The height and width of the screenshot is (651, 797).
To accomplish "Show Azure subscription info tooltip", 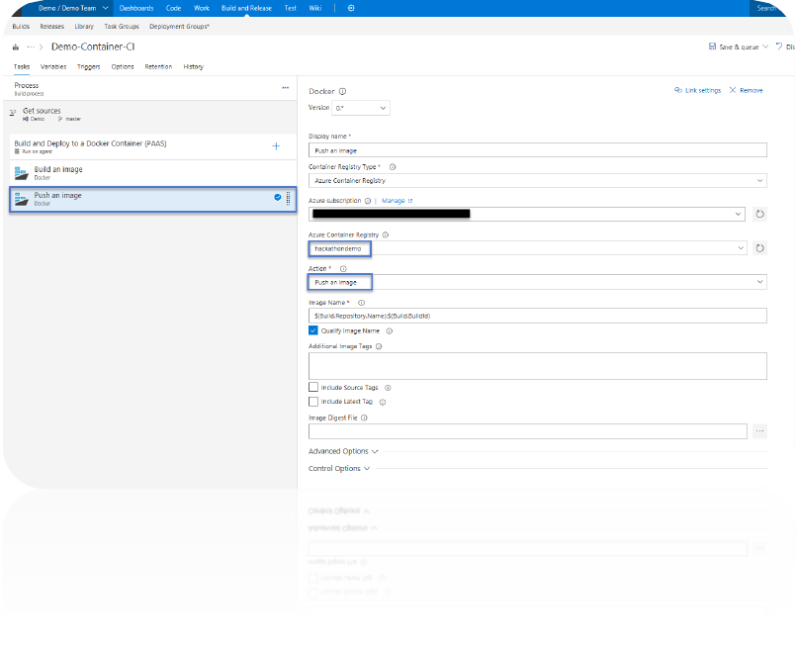I will [368, 201].
